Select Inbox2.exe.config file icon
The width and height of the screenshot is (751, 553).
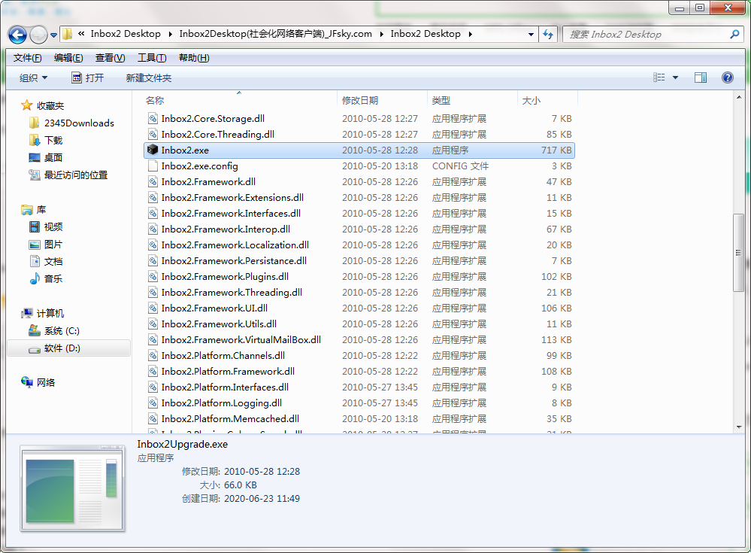(153, 166)
